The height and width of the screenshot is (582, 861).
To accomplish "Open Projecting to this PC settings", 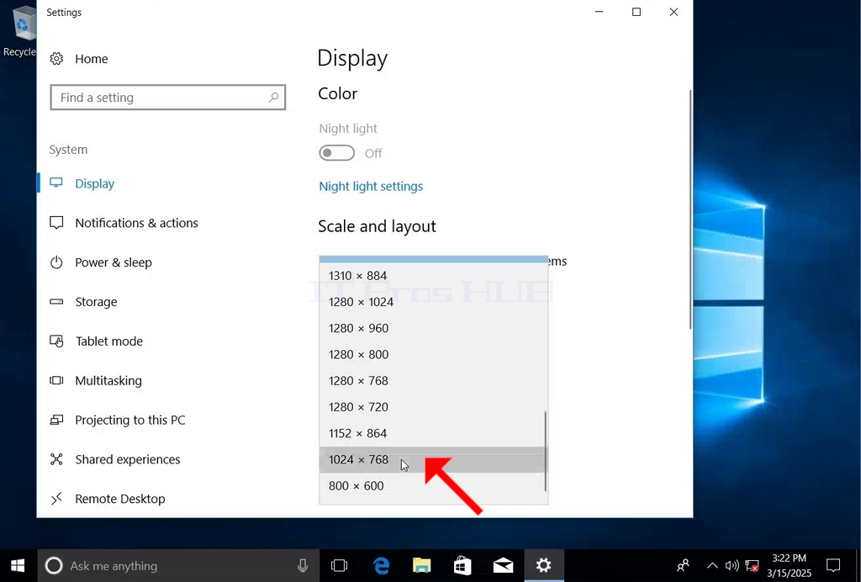I will (x=130, y=420).
